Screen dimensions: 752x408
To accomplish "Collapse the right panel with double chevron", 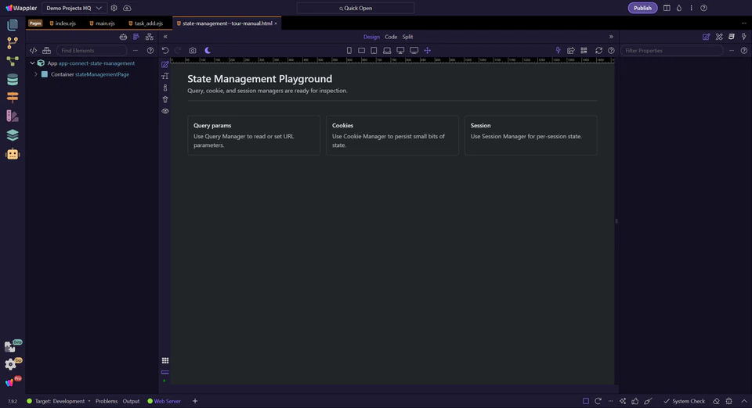I will [611, 37].
